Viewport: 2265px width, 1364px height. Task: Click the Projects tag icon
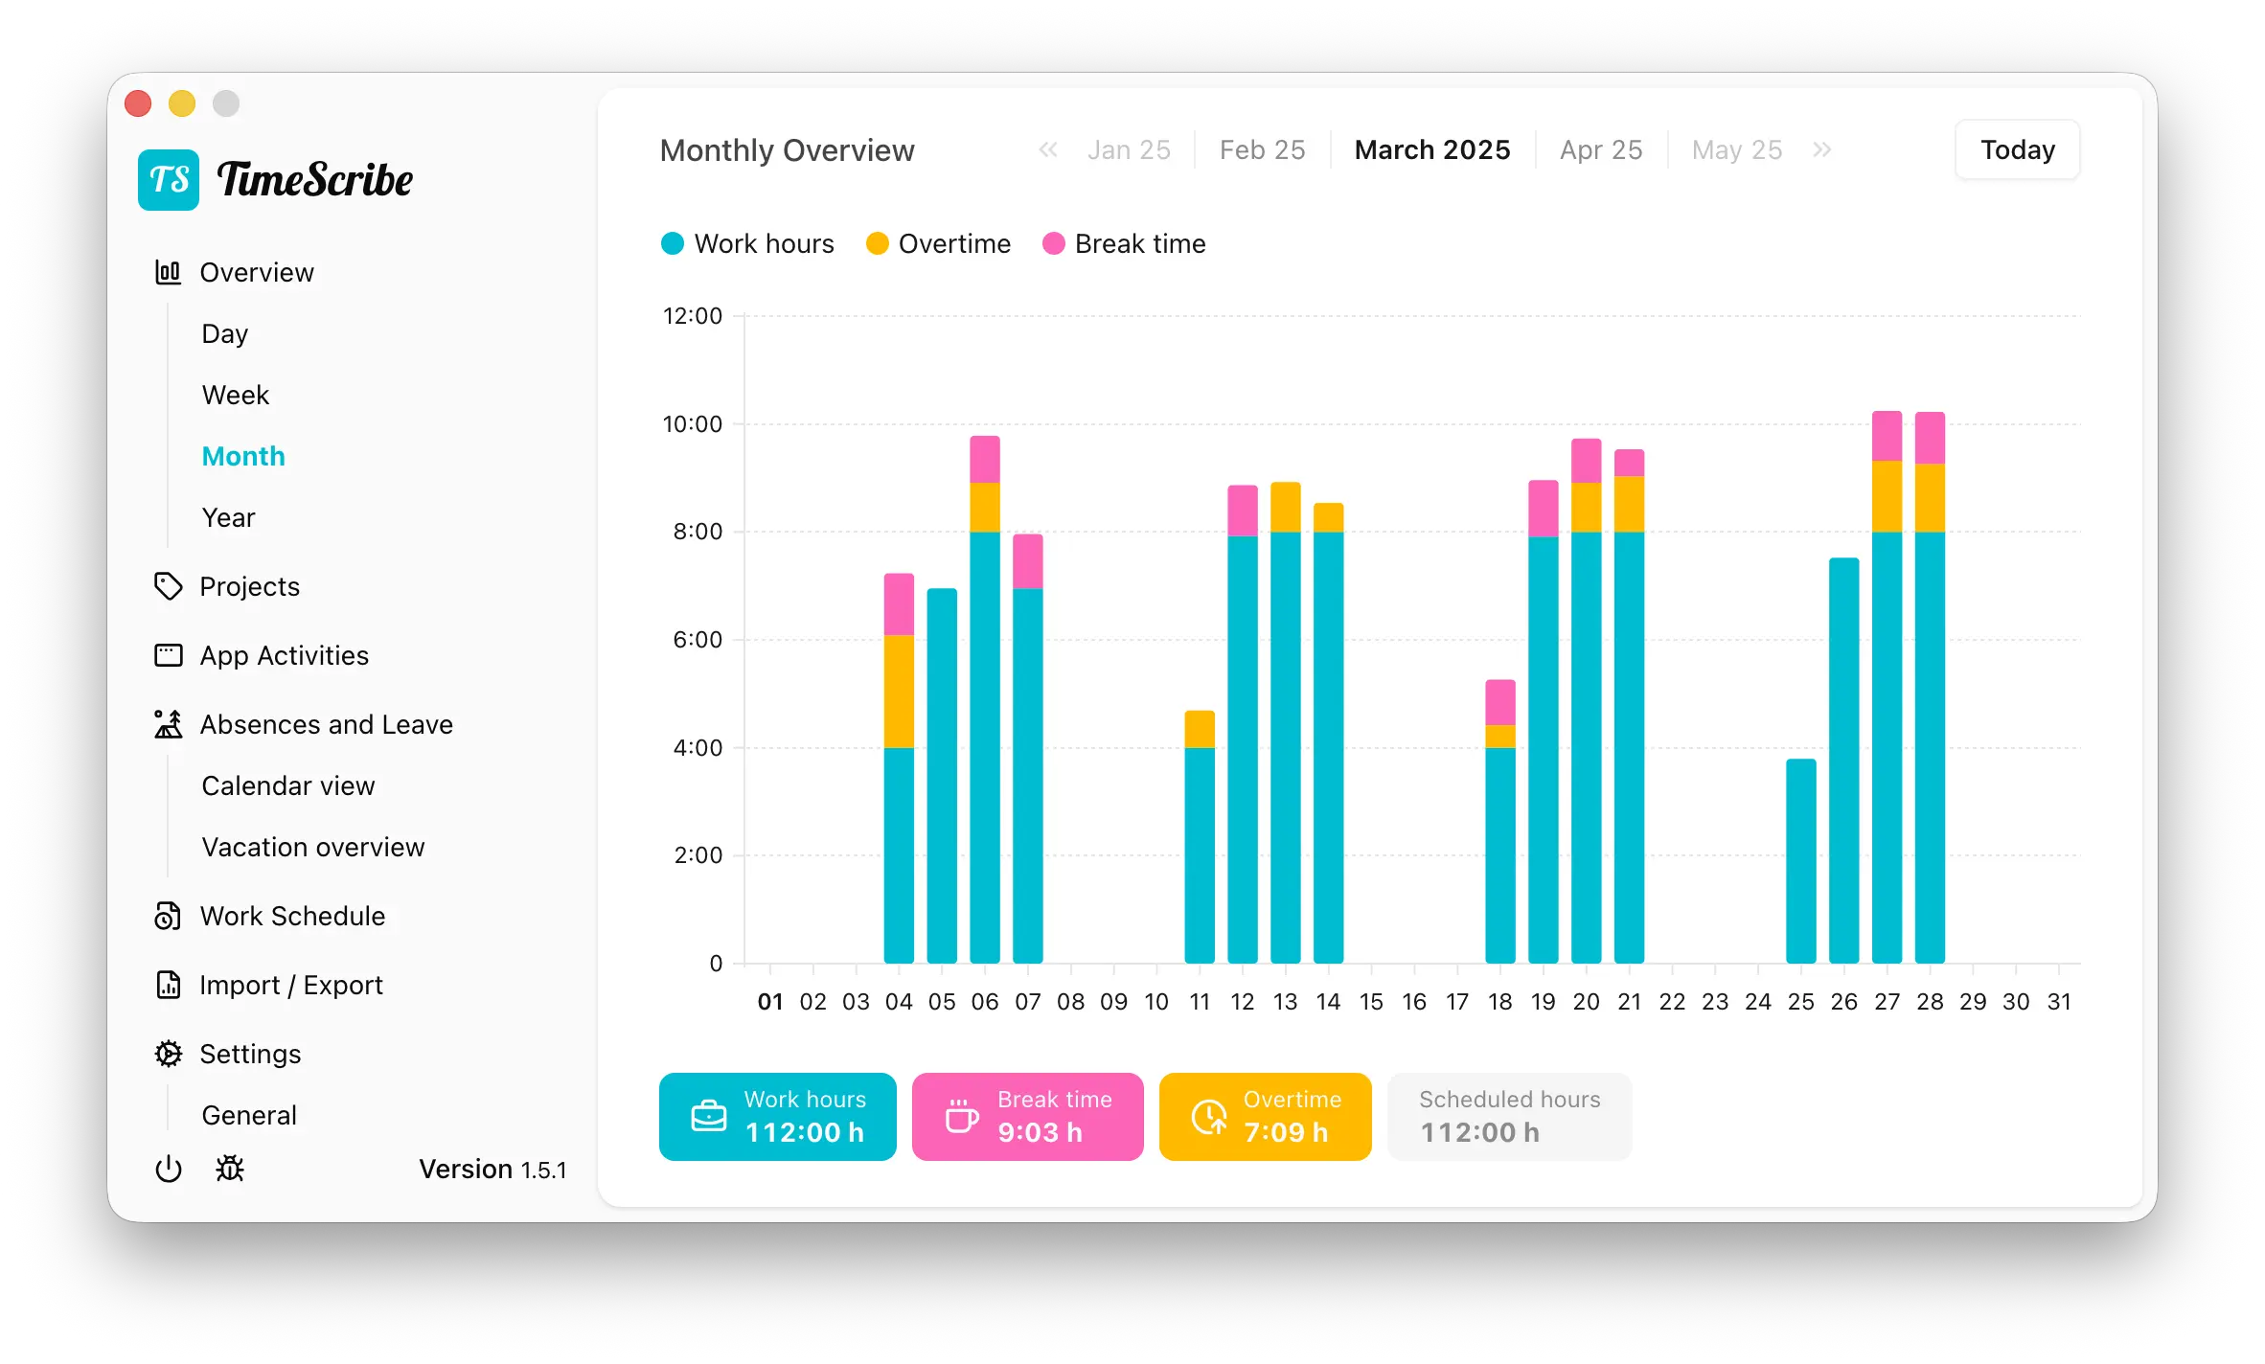pos(169,586)
